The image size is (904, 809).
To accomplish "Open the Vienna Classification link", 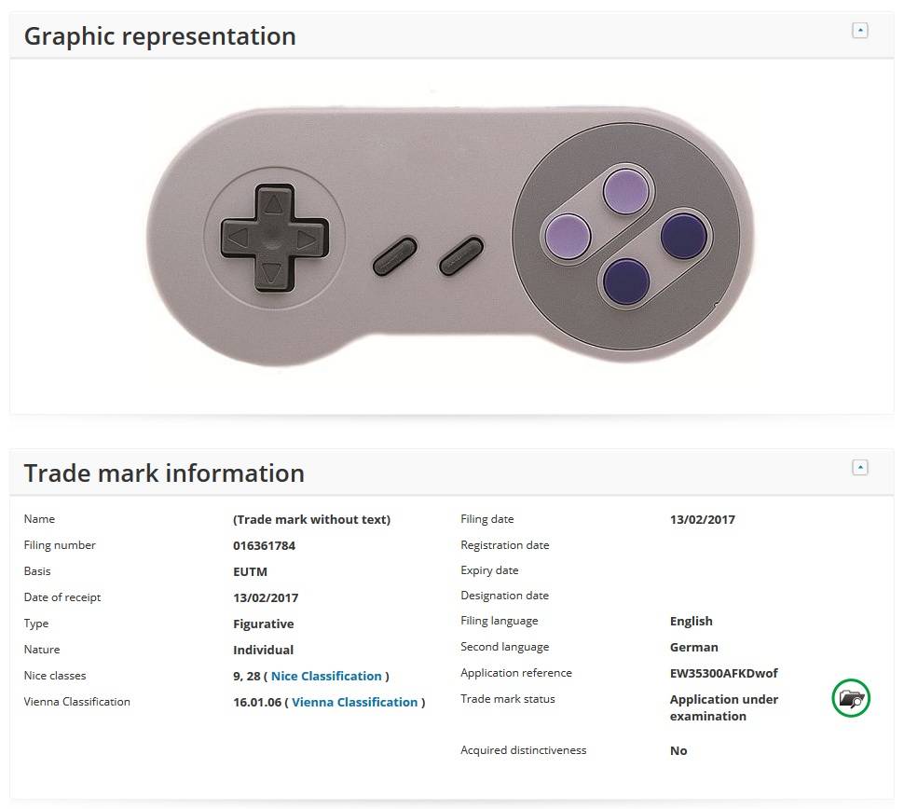I will click(354, 702).
